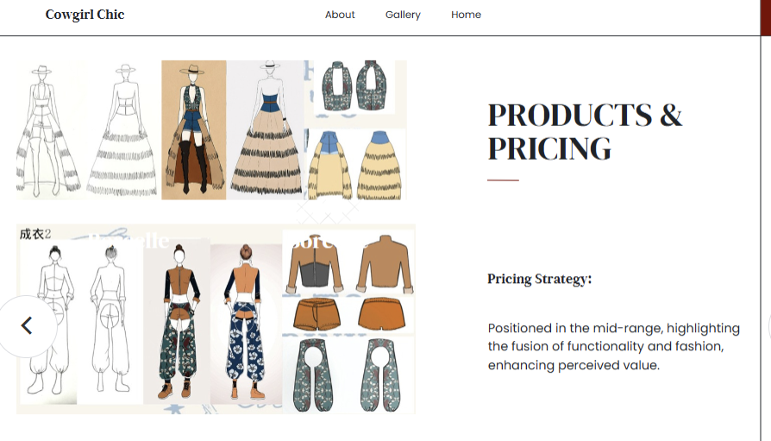771x441 pixels.
Task: Open the About page
Action: coord(340,15)
